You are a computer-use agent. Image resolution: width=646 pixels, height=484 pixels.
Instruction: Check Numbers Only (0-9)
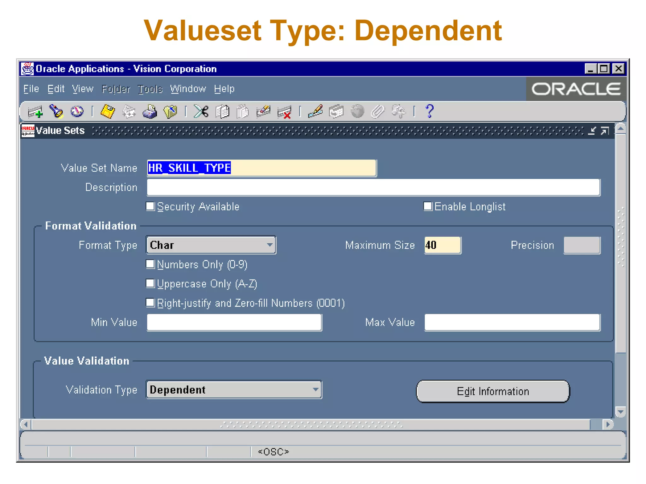click(x=150, y=264)
